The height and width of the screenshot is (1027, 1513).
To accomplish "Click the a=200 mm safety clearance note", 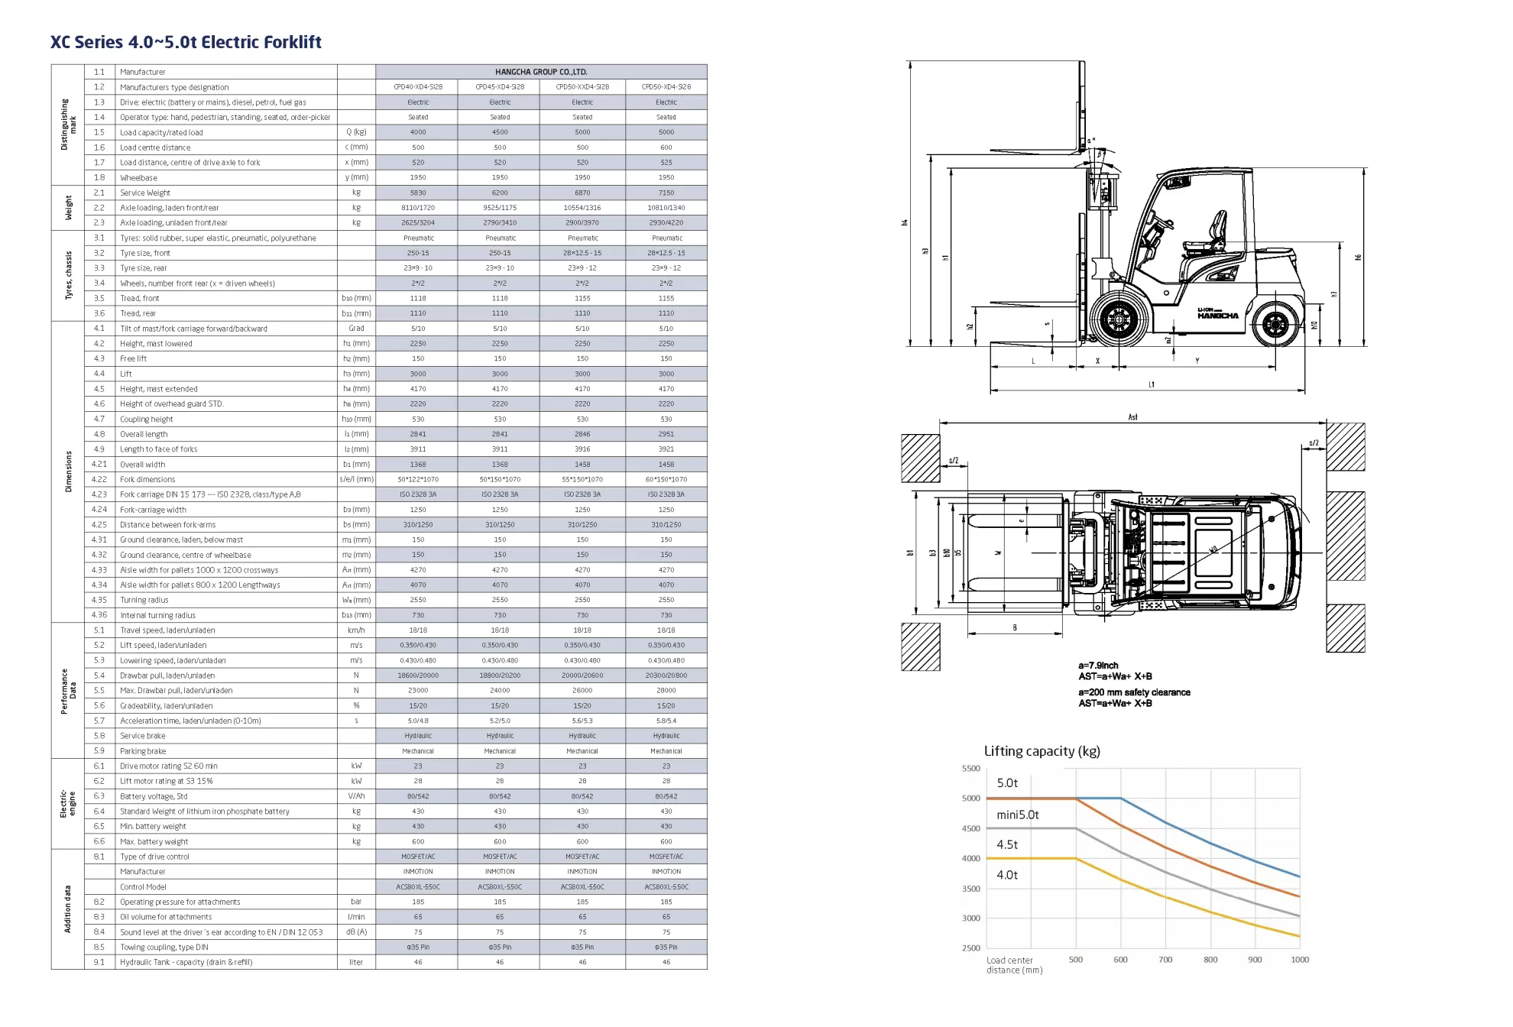I will point(1134,692).
